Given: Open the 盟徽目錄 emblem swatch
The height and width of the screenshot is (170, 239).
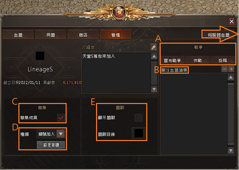Looking at the screenshot, I should click(x=139, y=133).
